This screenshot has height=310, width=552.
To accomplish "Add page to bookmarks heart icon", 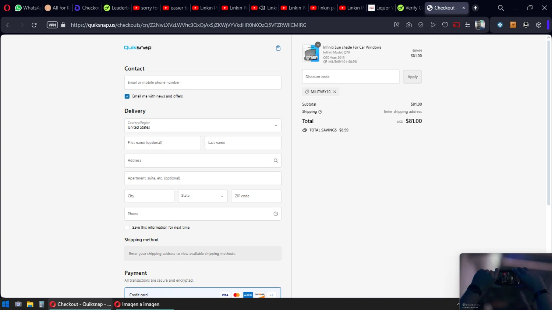I will 445,25.
